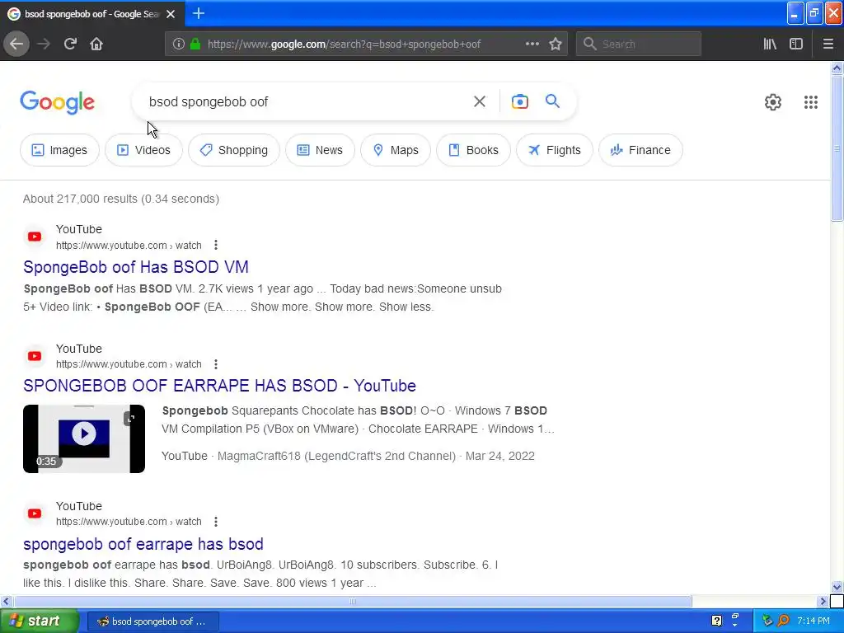The width and height of the screenshot is (844, 633).
Task: Open options dots for SPONGEBOB OOF EARRAPE result
Action: (216, 364)
